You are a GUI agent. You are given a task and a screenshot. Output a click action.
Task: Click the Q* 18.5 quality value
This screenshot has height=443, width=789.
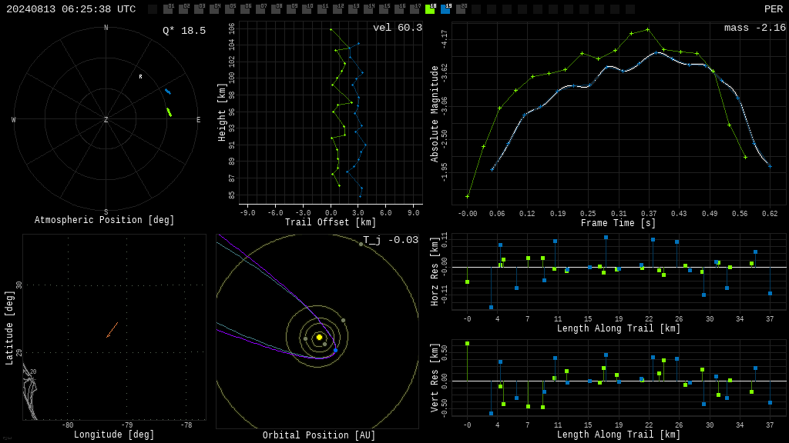184,31
